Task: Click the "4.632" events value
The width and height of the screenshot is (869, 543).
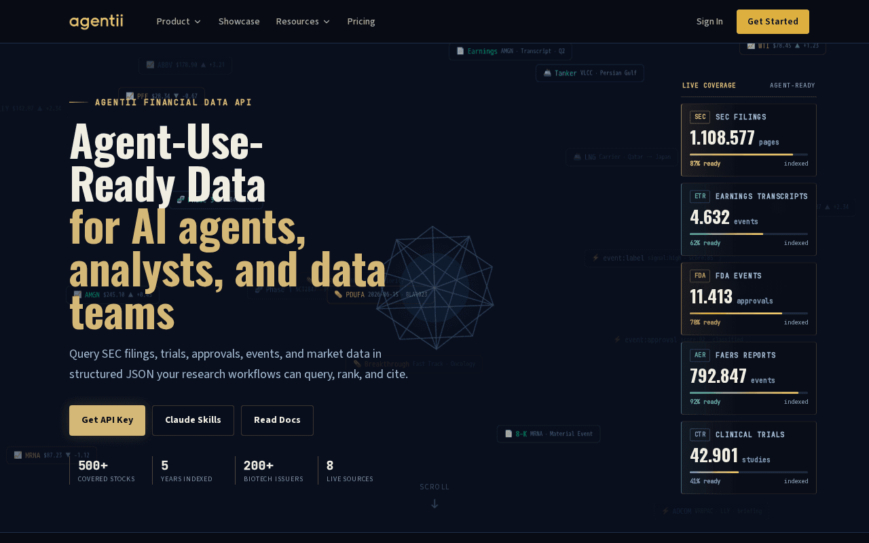Action: coord(709,218)
